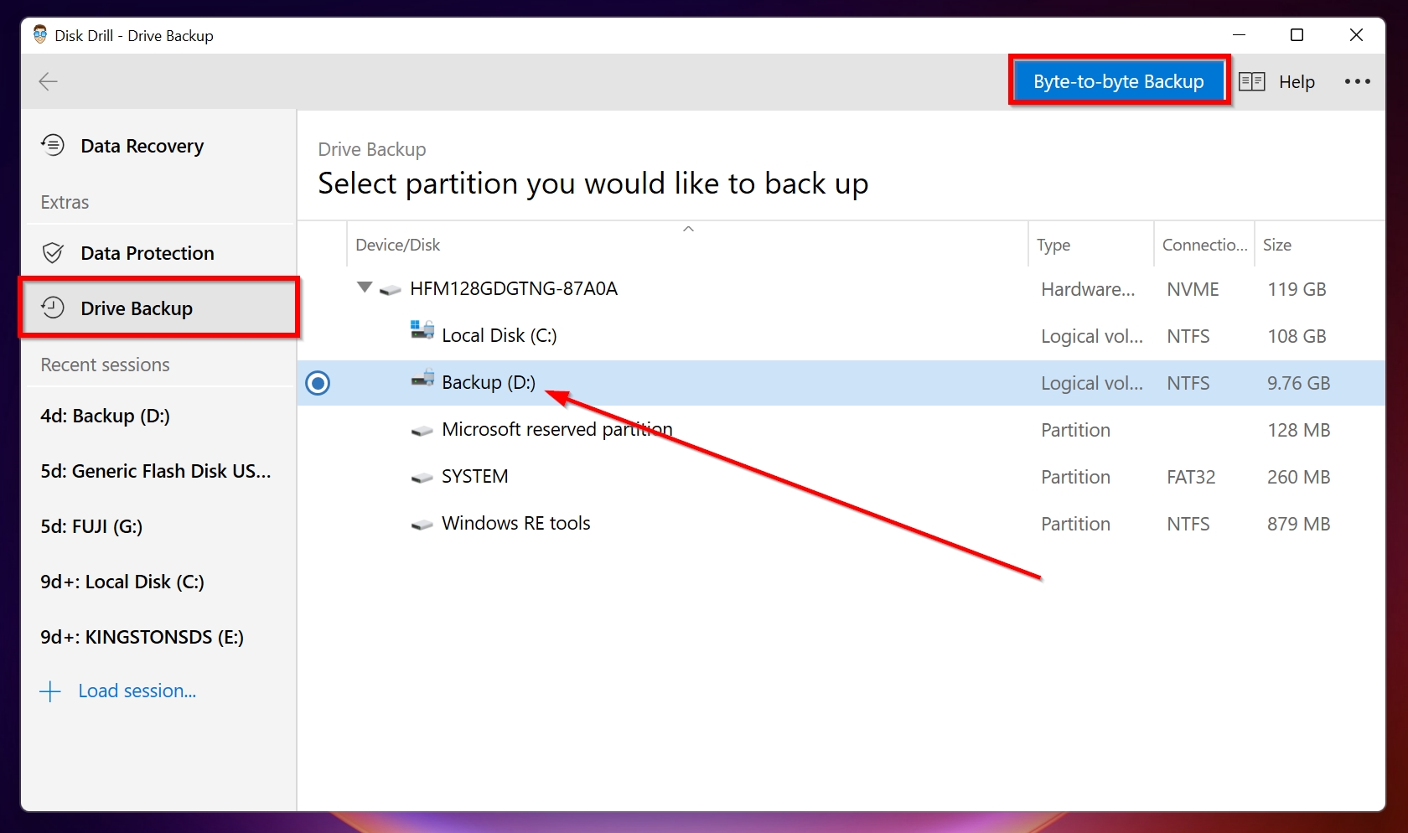Click the Data Protection shield icon
1408x833 pixels.
pyautogui.click(x=53, y=252)
